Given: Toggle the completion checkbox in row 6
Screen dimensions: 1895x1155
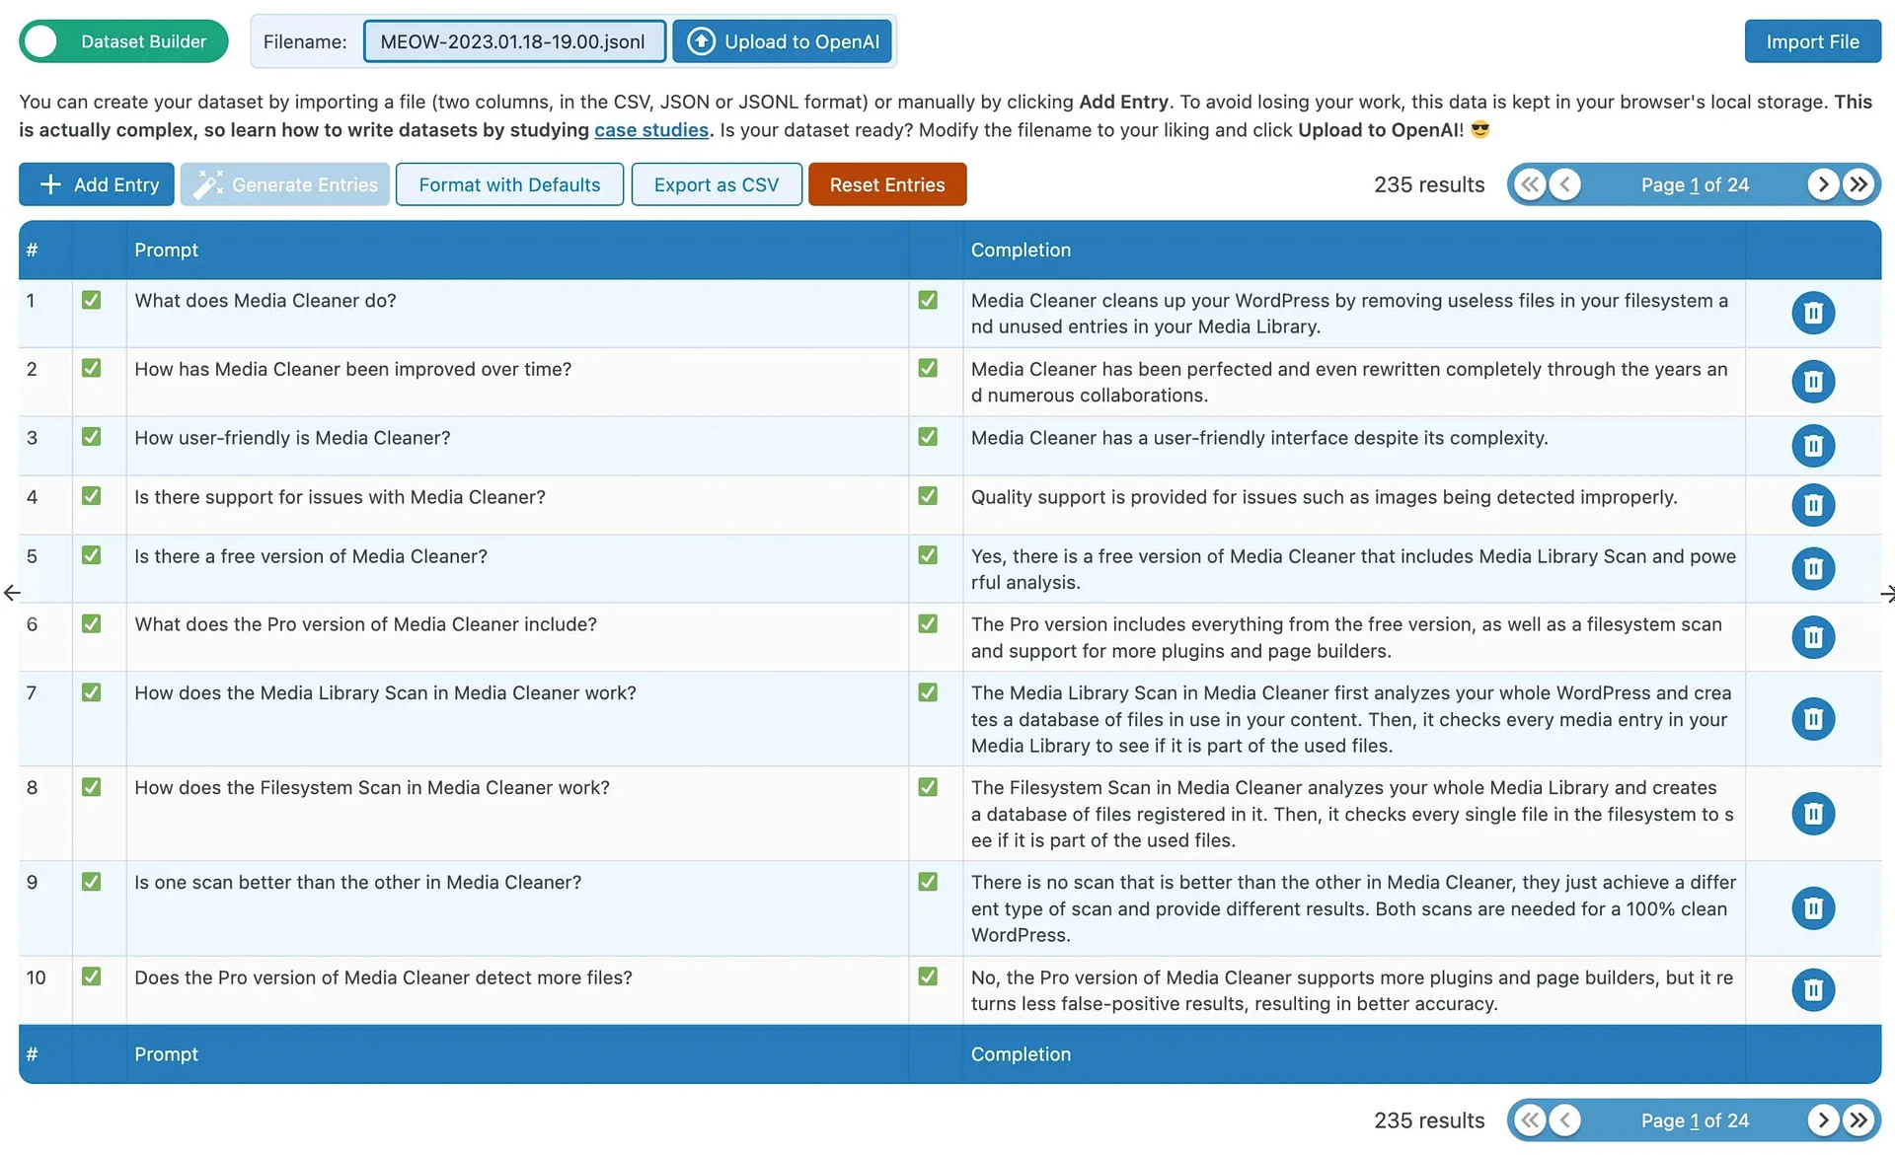Looking at the screenshot, I should (x=929, y=623).
